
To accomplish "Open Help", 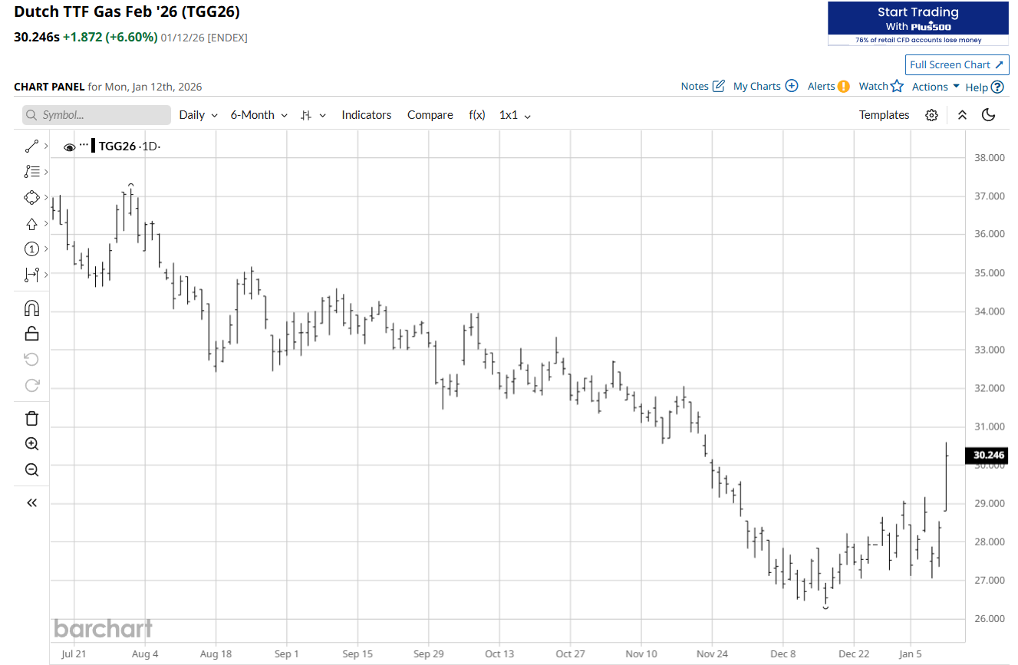I will (x=984, y=87).
